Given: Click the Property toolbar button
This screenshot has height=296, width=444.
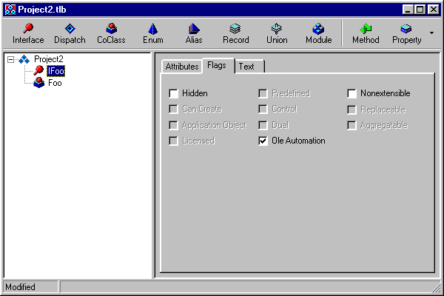Looking at the screenshot, I should (406, 33).
